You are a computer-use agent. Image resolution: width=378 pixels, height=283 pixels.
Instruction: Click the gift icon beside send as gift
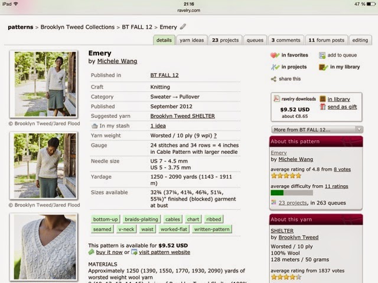(322, 107)
